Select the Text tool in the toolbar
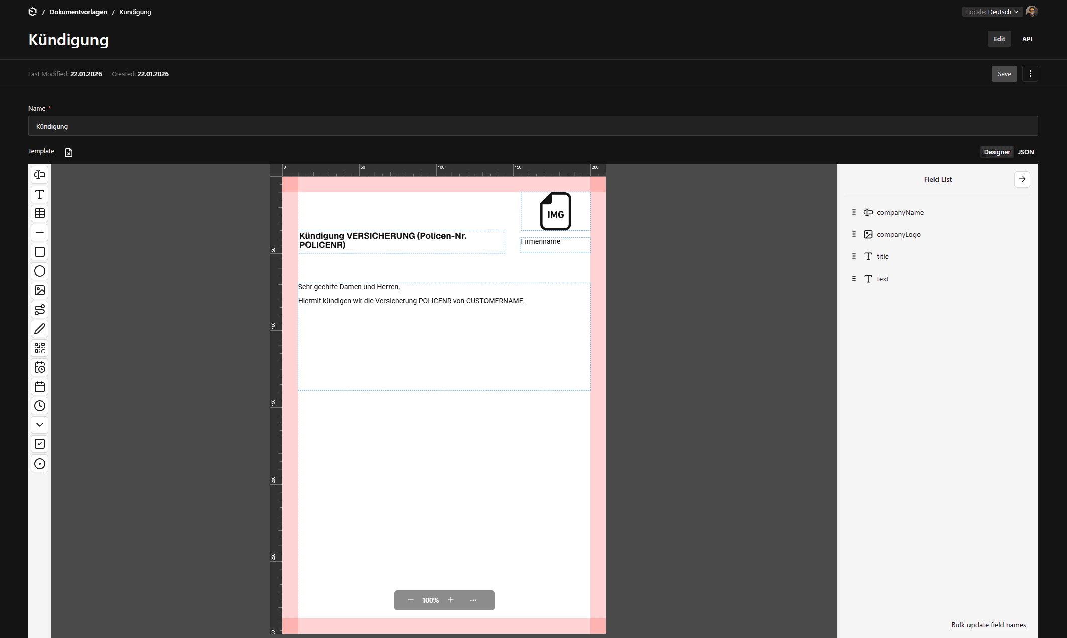The width and height of the screenshot is (1067, 638). tap(40, 194)
